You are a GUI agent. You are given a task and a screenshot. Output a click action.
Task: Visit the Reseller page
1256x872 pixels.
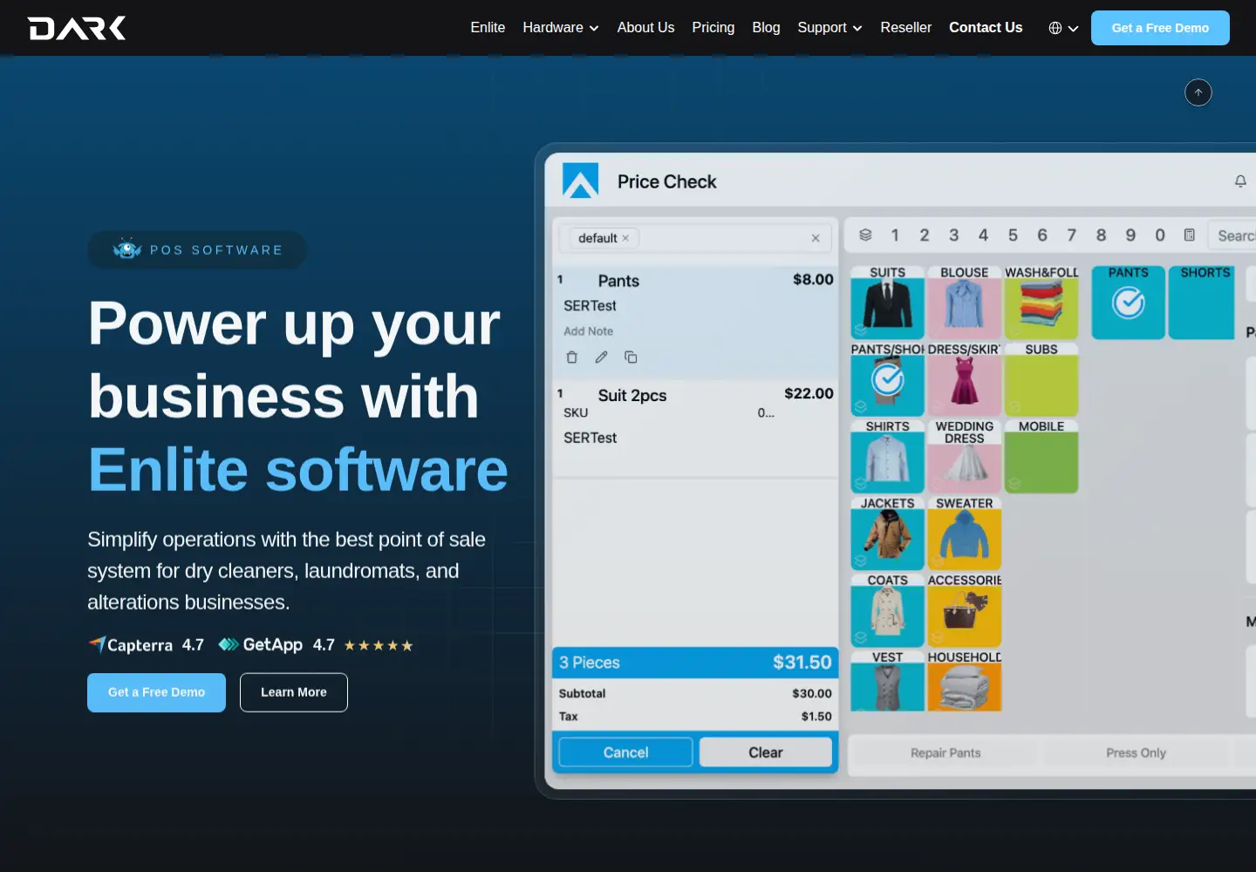tap(905, 28)
